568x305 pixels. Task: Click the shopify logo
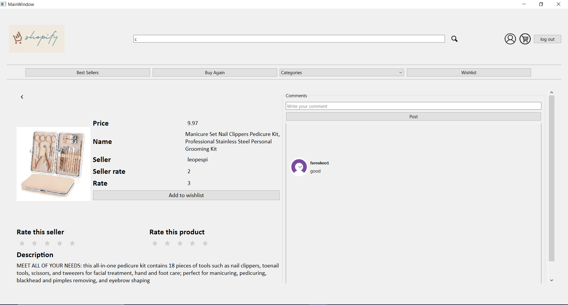point(37,39)
